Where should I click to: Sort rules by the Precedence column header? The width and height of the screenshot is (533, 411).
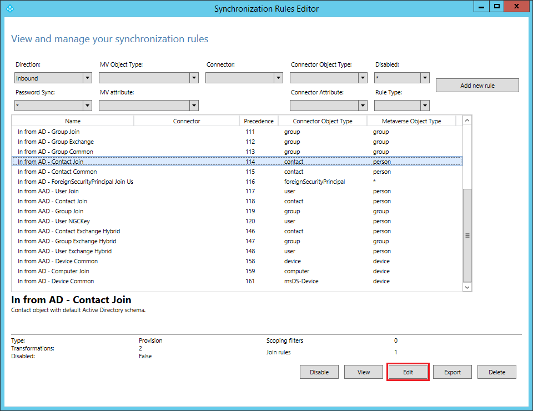[x=259, y=121]
